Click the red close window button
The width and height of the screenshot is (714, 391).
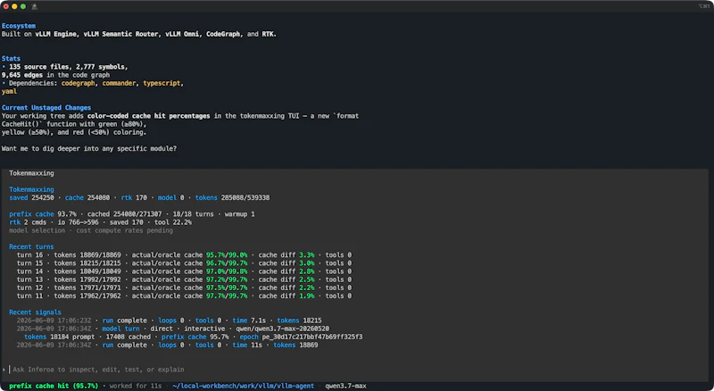pos(5,6)
